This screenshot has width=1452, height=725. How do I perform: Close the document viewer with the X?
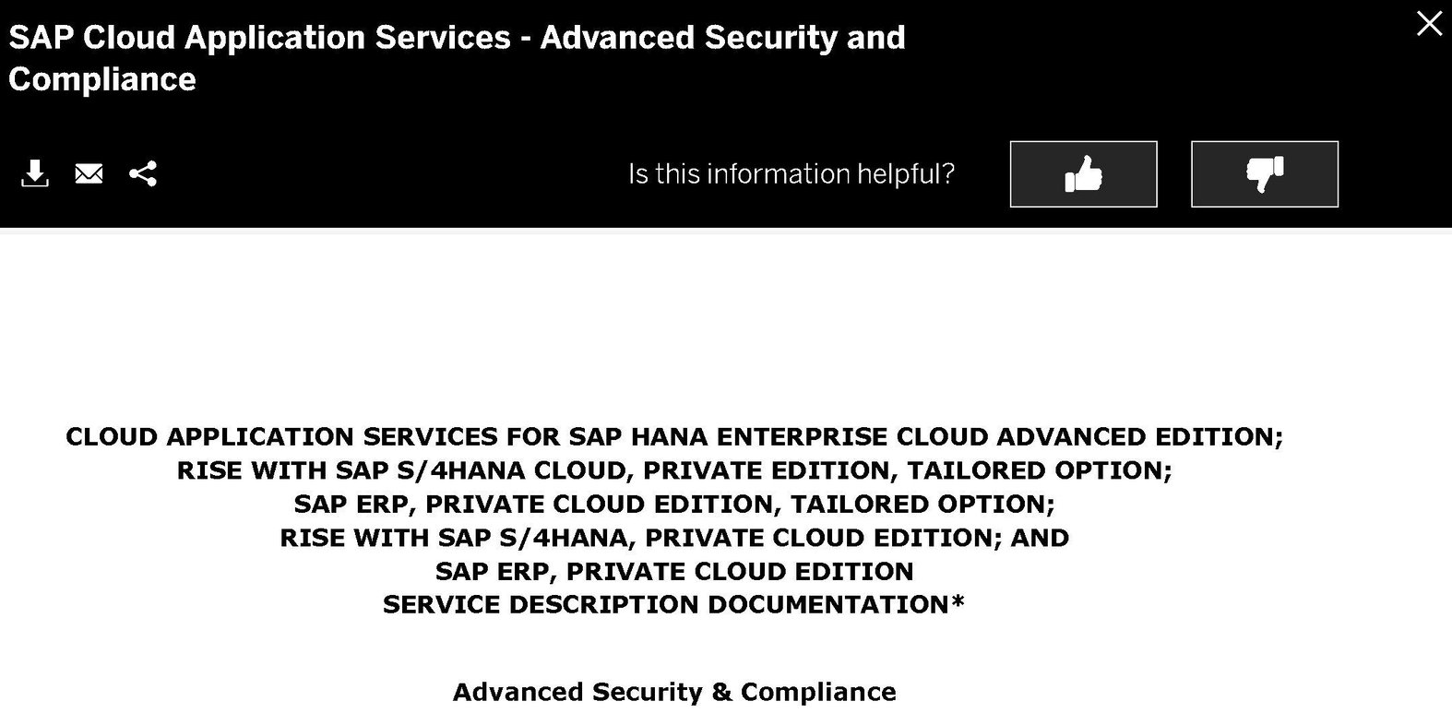[1429, 23]
